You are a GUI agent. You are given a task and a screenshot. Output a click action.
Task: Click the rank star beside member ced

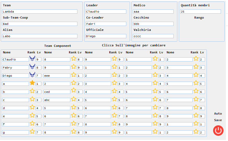click(73, 90)
